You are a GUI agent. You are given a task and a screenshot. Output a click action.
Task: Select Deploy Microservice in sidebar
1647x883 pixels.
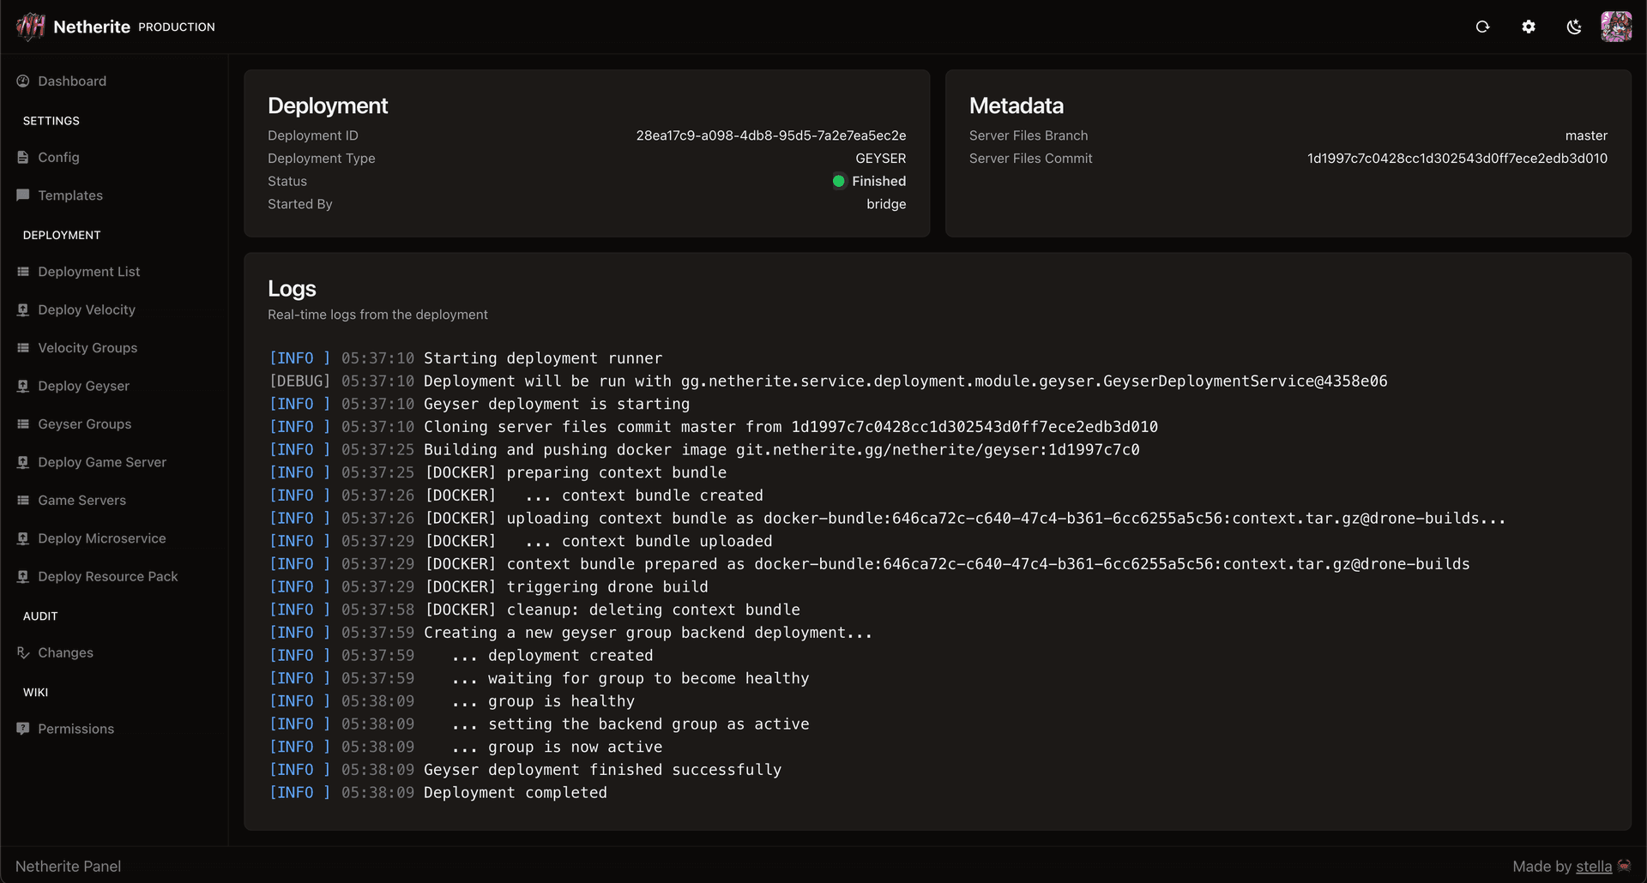click(x=101, y=538)
